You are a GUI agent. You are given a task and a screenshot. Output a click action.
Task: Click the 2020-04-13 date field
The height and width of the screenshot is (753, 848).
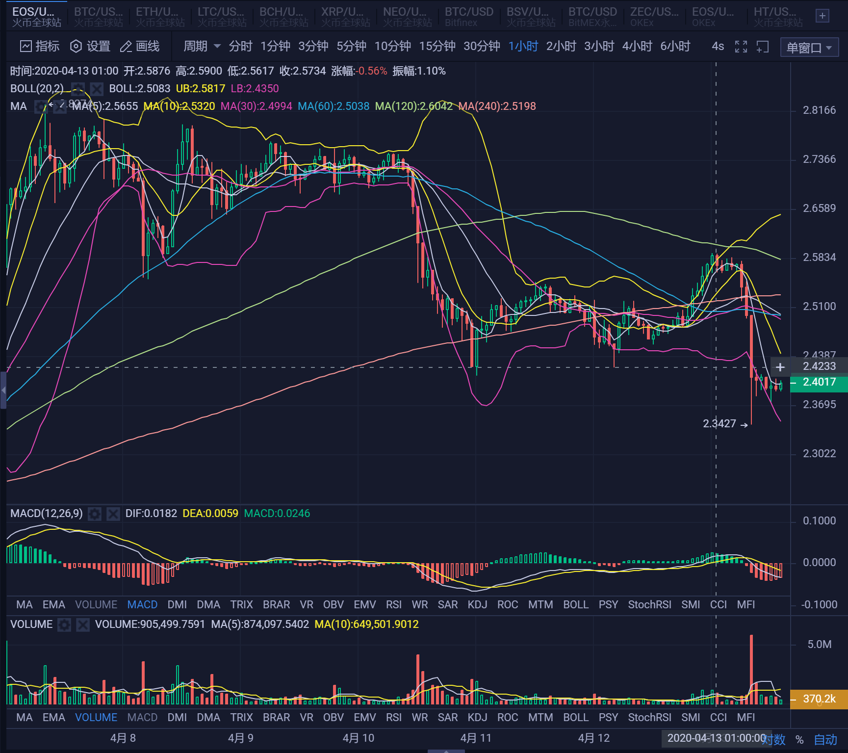[x=718, y=739]
